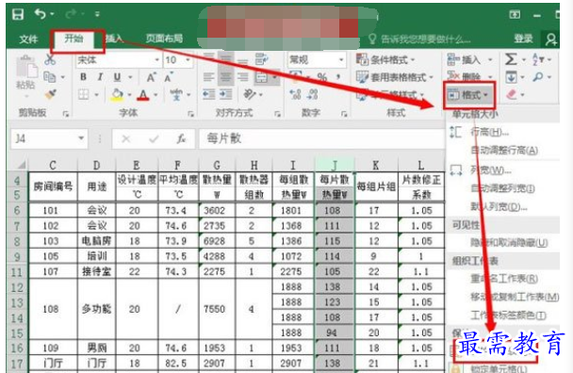Open the 插入 cells dropdown
Screen dimensions: 573x373
click(x=470, y=59)
